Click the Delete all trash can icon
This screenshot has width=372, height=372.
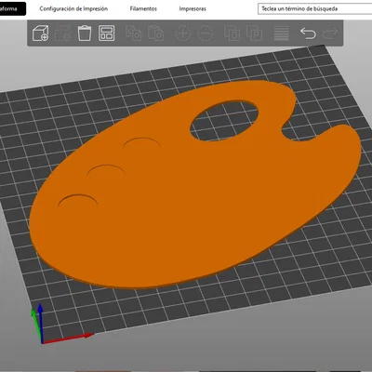(85, 33)
